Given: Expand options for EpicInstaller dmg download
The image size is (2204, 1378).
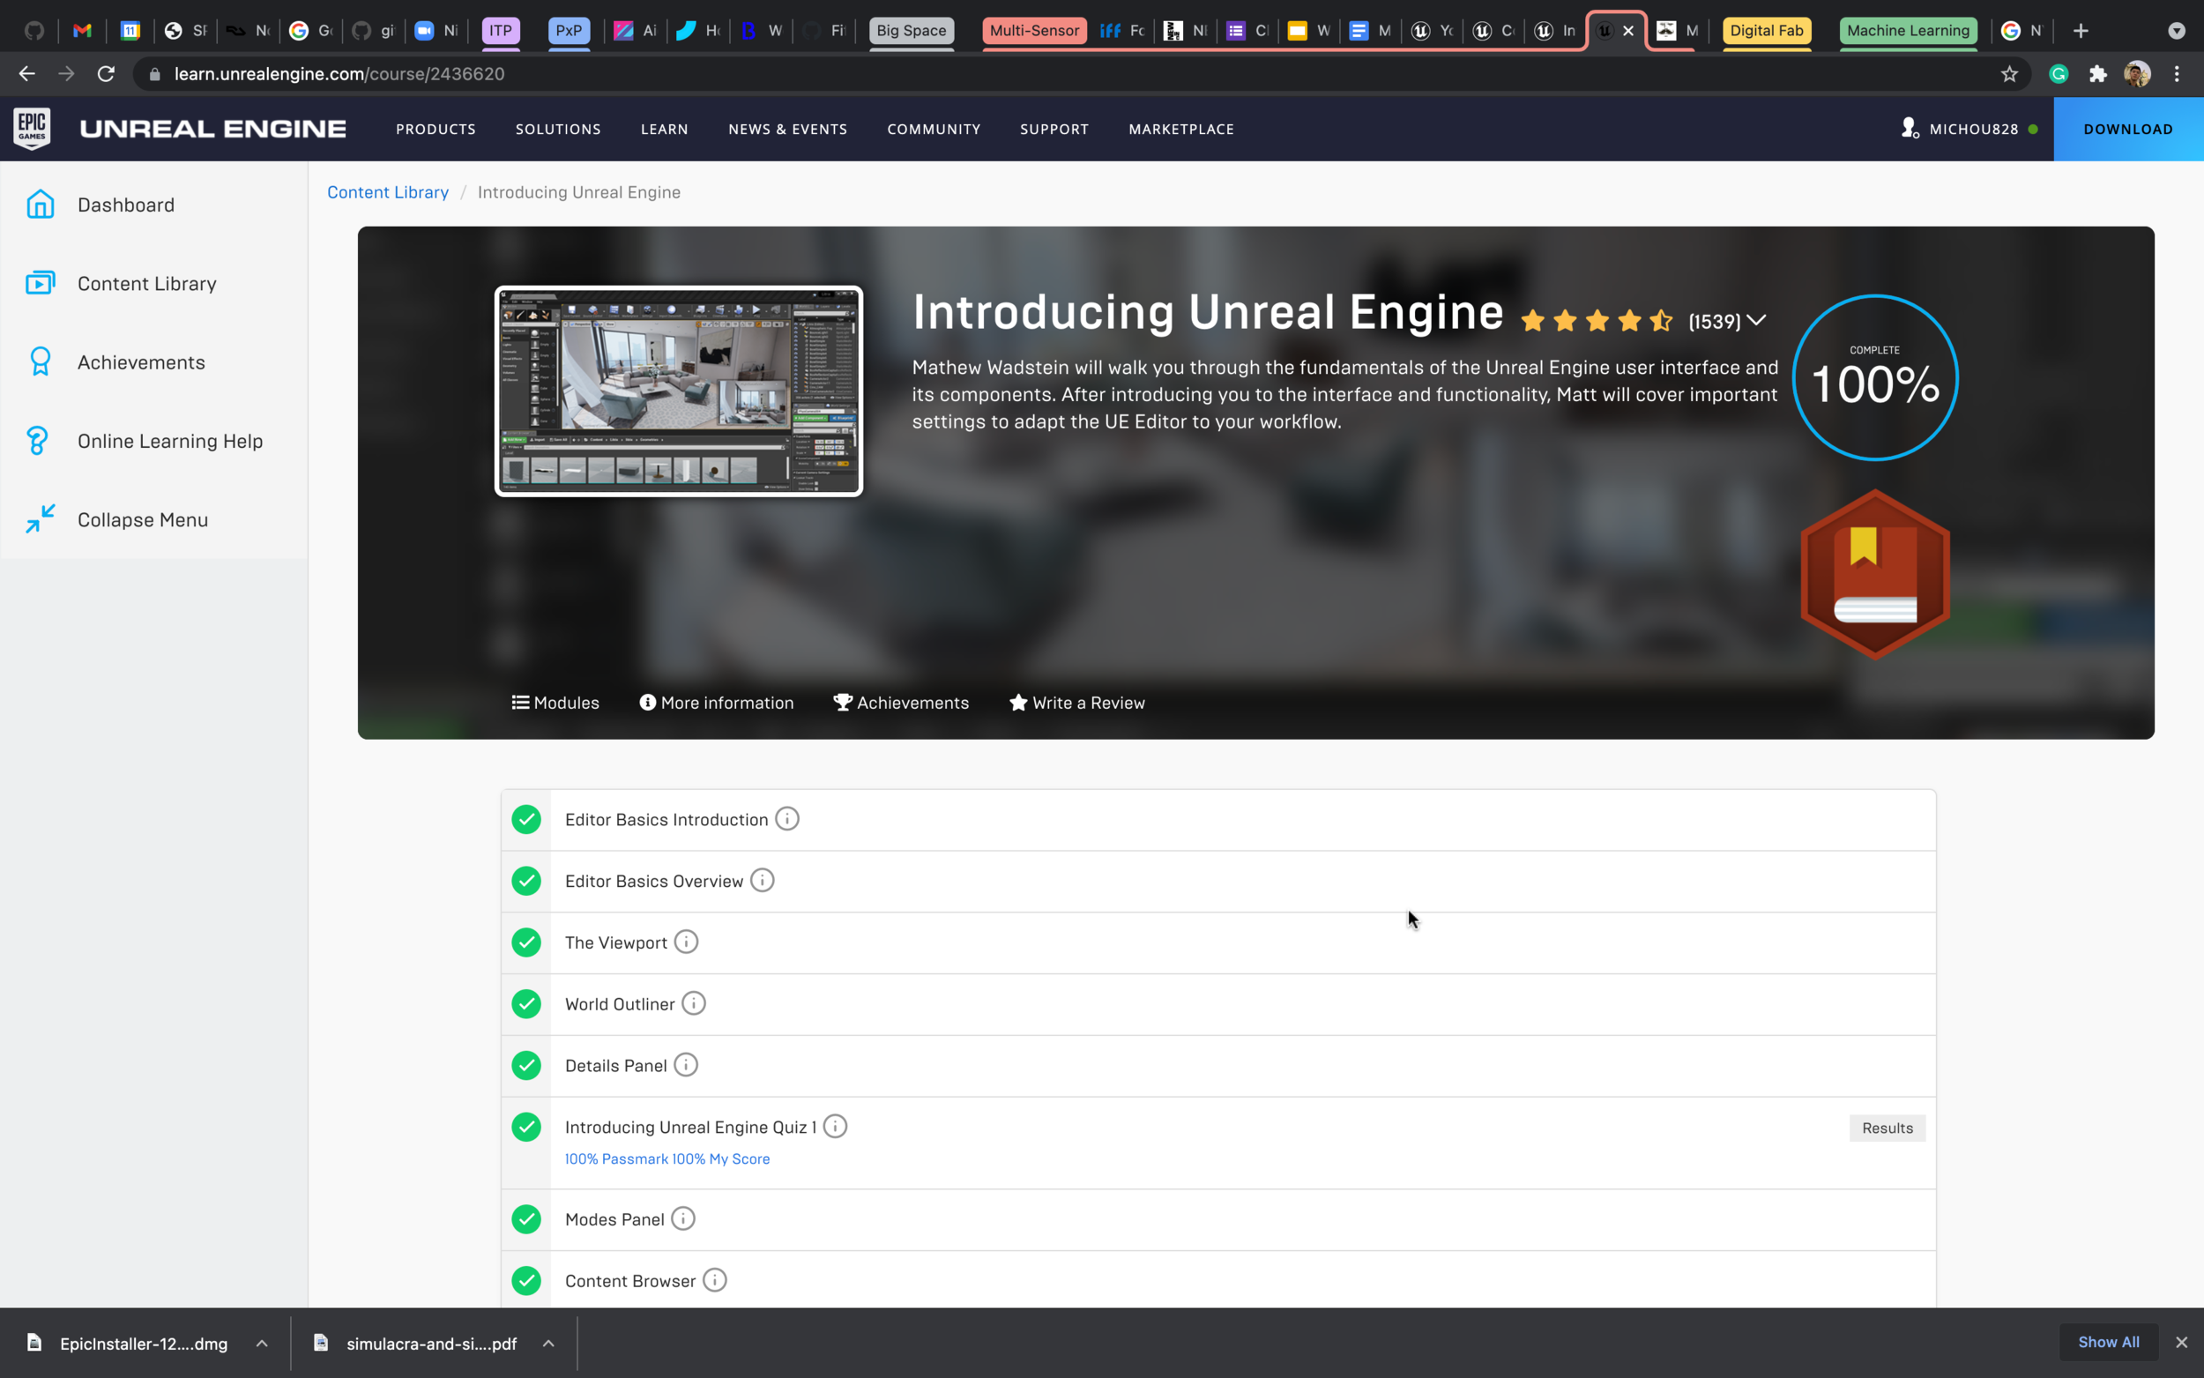Looking at the screenshot, I should 262,1344.
